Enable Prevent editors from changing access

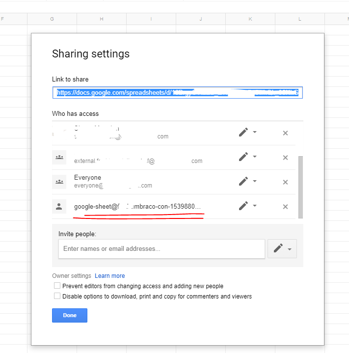(57, 286)
